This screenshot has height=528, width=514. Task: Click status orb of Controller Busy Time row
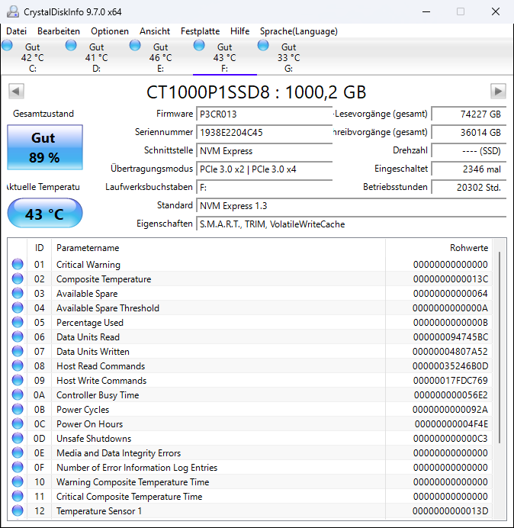(18, 394)
